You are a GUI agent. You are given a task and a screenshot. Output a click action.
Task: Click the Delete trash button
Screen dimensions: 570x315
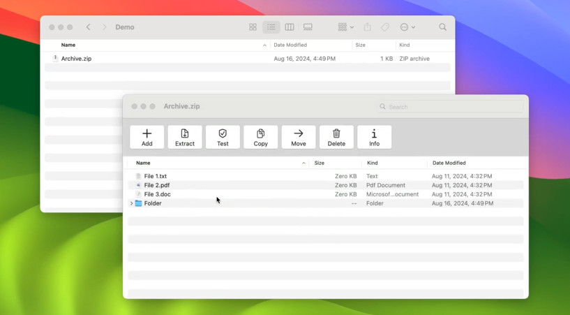336,137
